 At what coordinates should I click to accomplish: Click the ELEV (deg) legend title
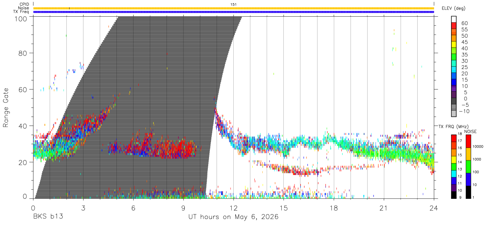454,8
